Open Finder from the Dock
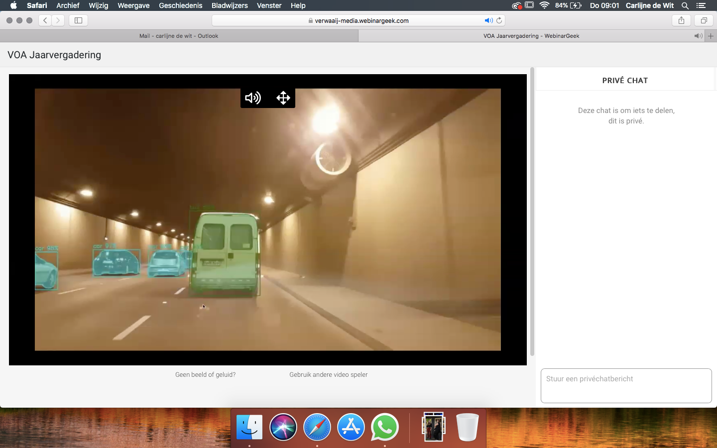The width and height of the screenshot is (717, 448). 249,427
